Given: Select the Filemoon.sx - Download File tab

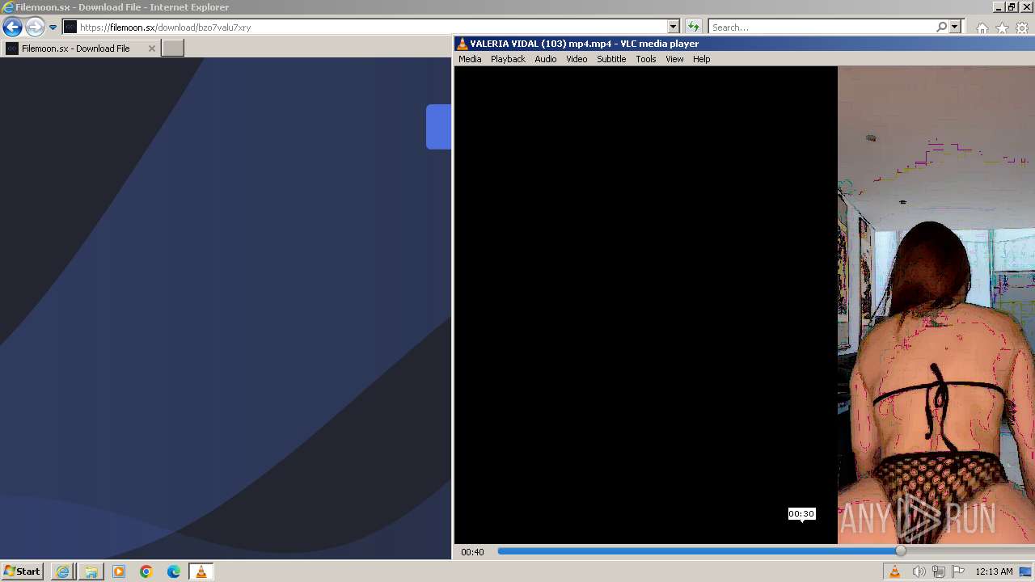Looking at the screenshot, I should click(80, 48).
